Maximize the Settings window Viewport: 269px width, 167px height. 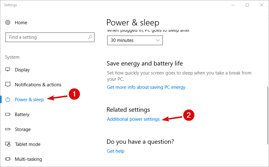[247, 5]
